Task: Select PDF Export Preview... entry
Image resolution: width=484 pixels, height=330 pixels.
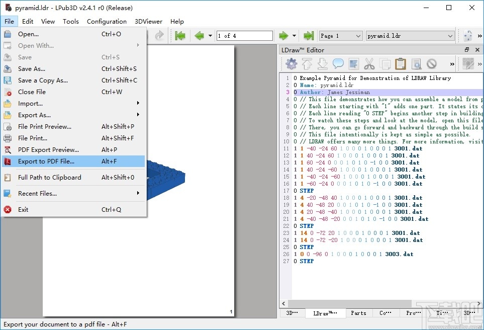Action: (73, 149)
